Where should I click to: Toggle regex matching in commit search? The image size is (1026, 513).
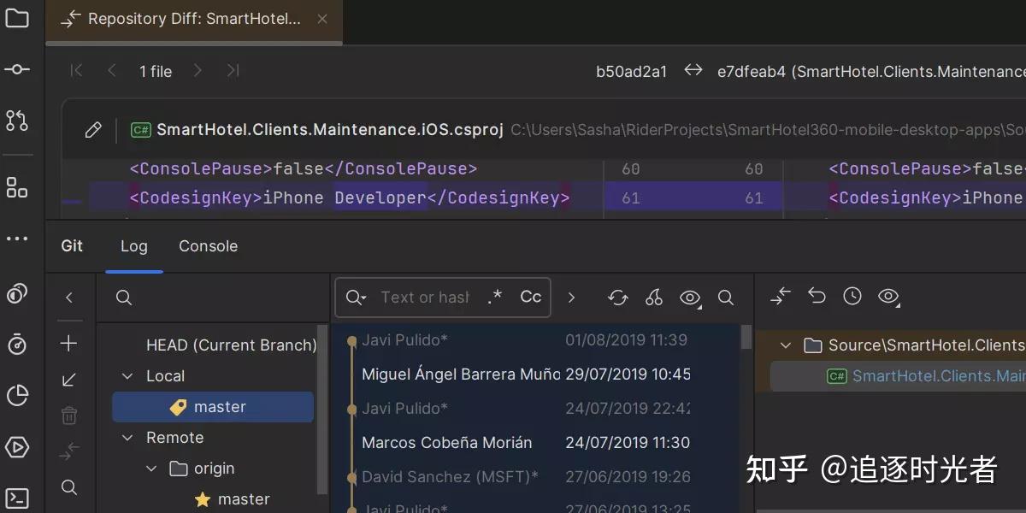point(494,297)
